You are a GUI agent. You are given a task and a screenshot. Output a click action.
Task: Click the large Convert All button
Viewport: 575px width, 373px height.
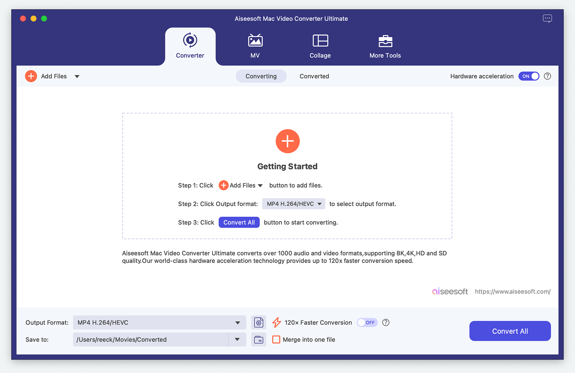(x=510, y=331)
